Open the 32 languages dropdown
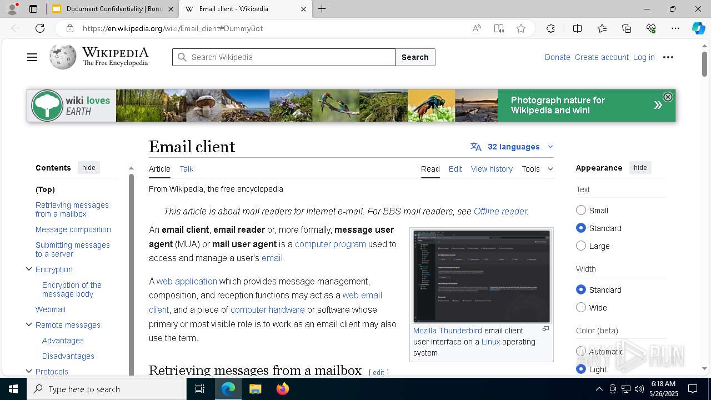 [512, 147]
